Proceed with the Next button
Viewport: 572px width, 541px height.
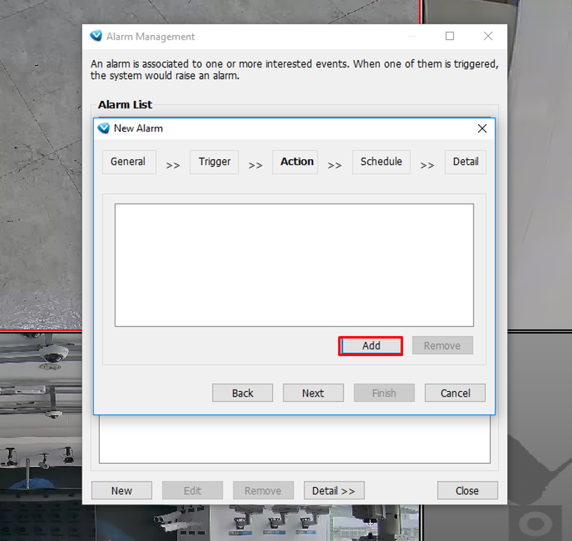point(313,393)
